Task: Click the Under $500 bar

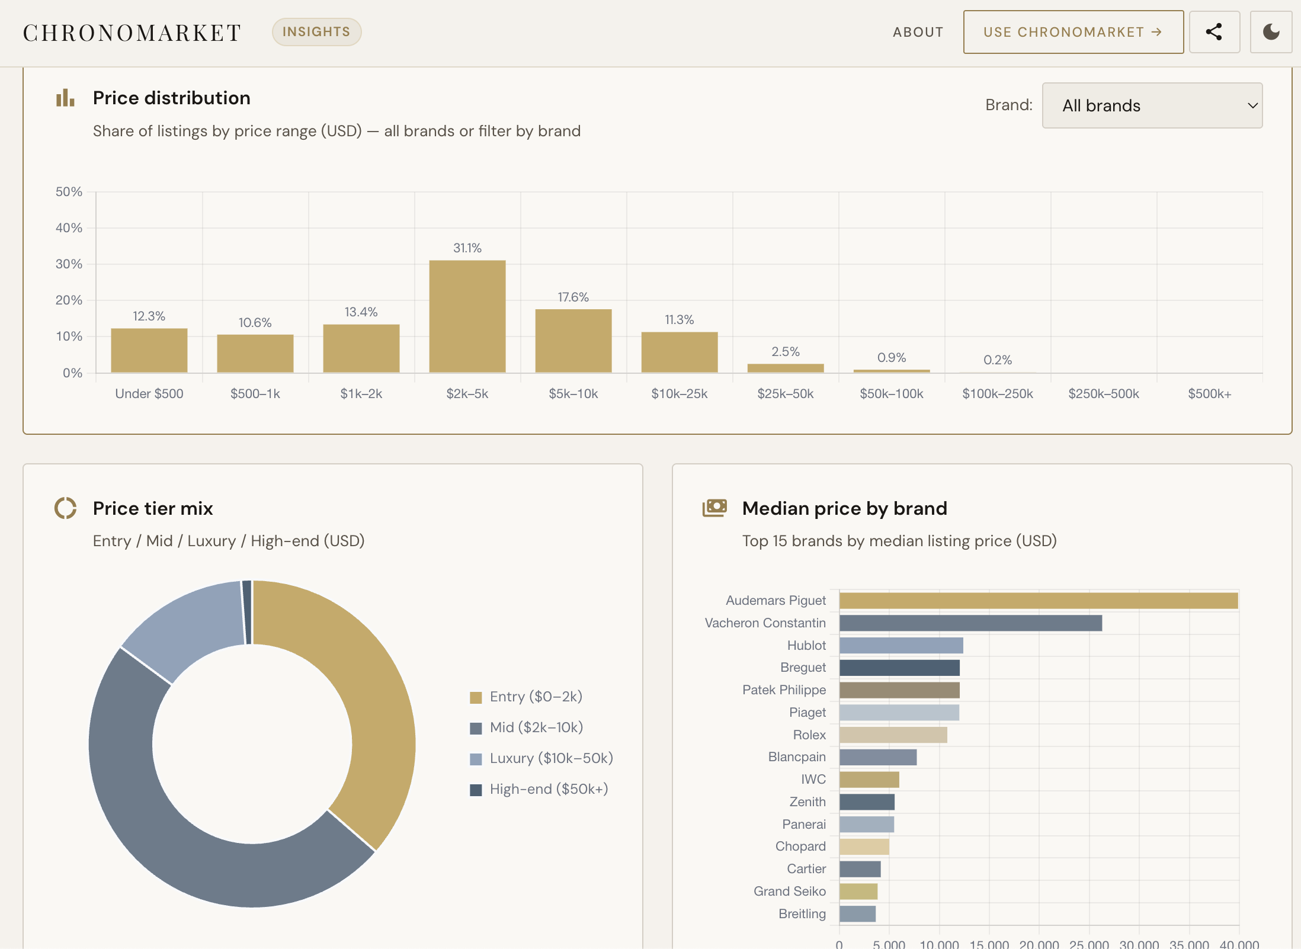Action: (149, 350)
